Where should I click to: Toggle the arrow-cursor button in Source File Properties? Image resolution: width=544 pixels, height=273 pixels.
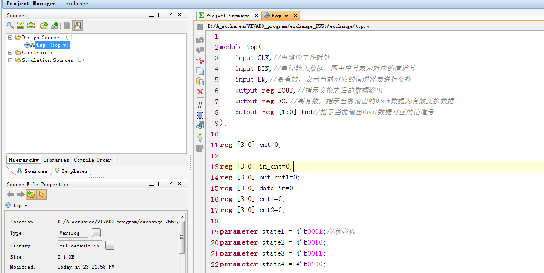(x=41, y=195)
